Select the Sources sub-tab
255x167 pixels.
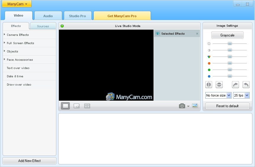(x=43, y=26)
